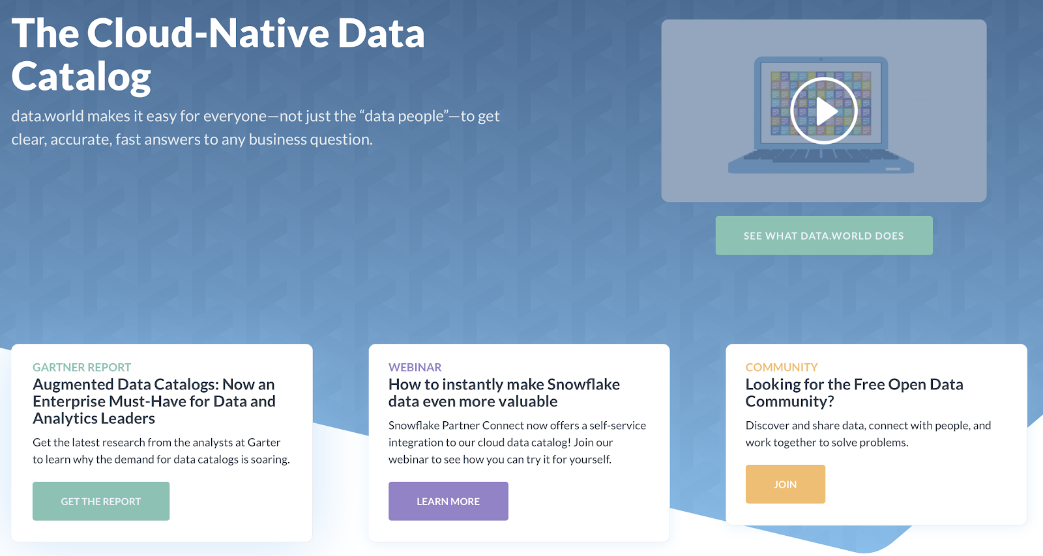The width and height of the screenshot is (1043, 556).
Task: Open the Free Open Data Community heading
Action: coord(854,393)
